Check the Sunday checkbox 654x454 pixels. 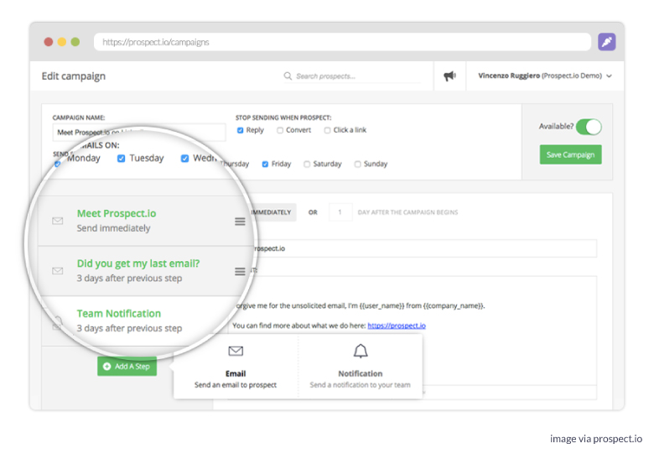(x=357, y=164)
